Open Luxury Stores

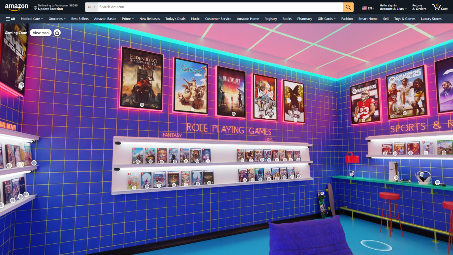point(431,19)
